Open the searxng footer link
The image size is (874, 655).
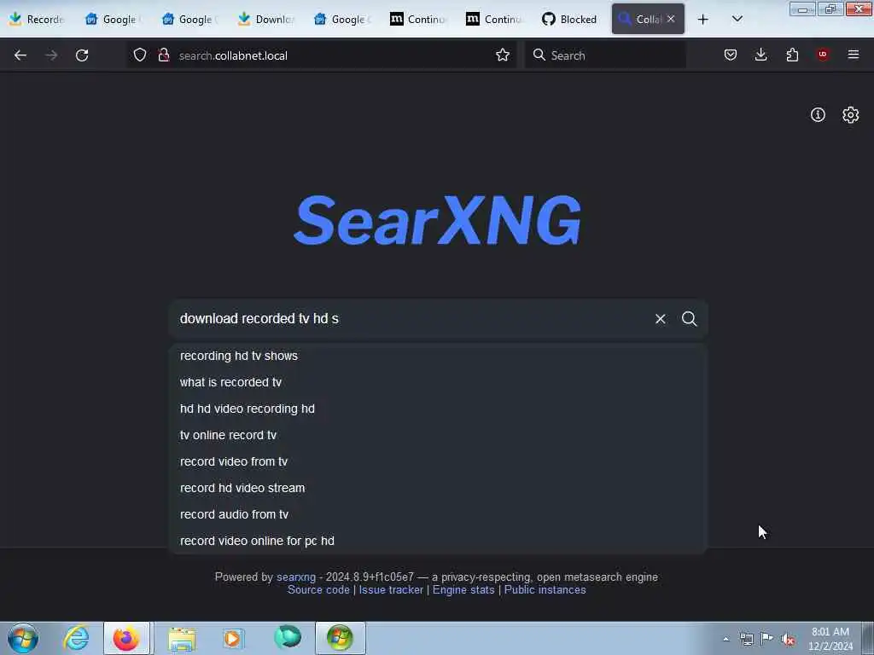(x=296, y=577)
